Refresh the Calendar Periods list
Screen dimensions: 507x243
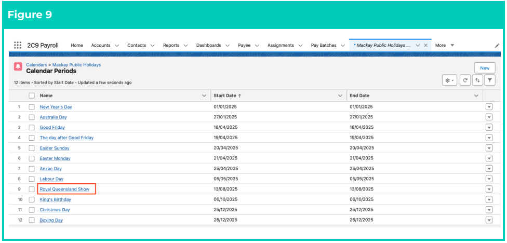465,80
